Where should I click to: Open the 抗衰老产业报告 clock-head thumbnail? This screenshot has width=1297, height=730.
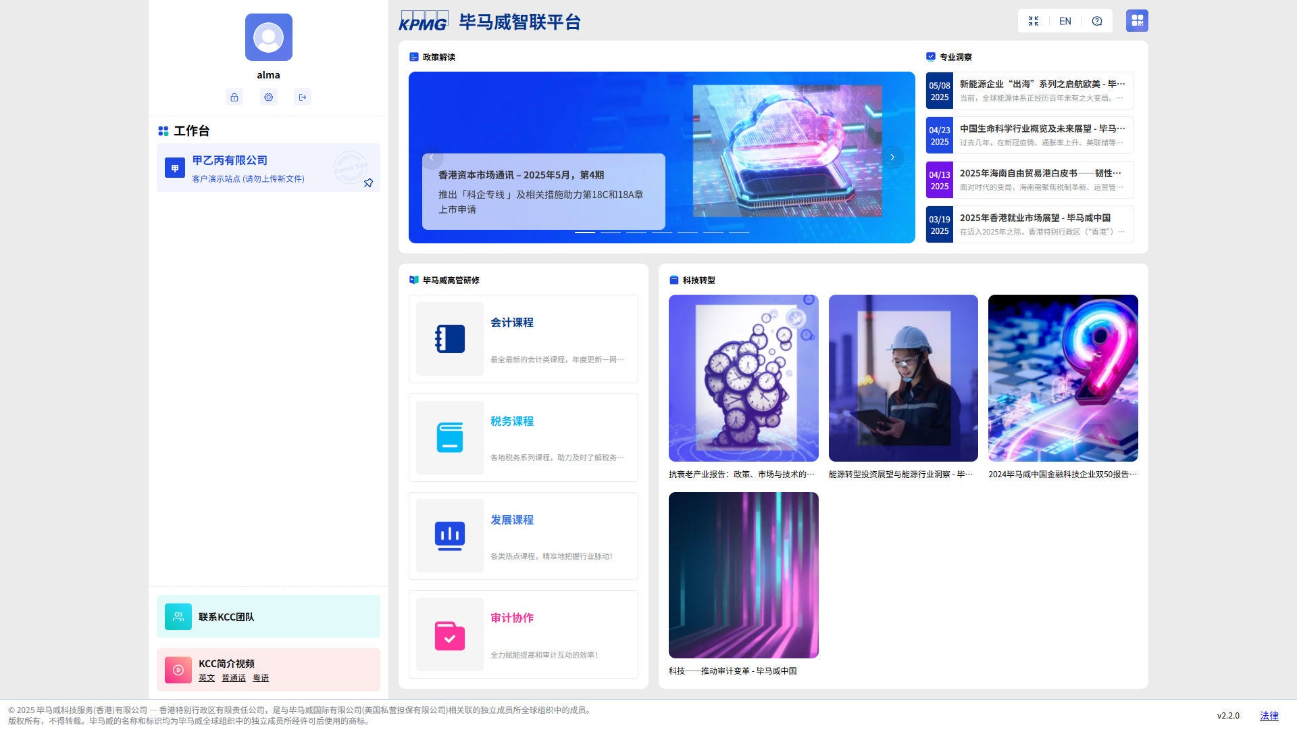pos(743,378)
